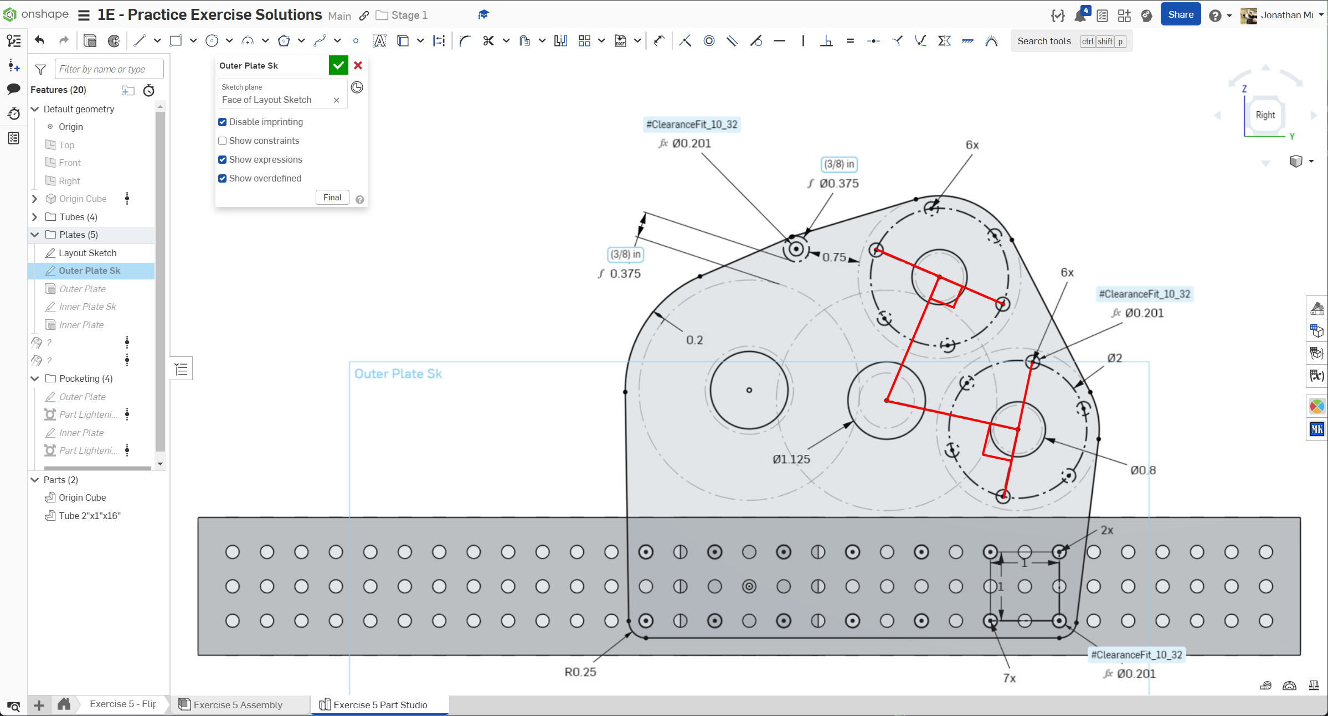The width and height of the screenshot is (1328, 716).
Task: Switch to Exercise 5 Assembly tab
Action: pos(238,704)
